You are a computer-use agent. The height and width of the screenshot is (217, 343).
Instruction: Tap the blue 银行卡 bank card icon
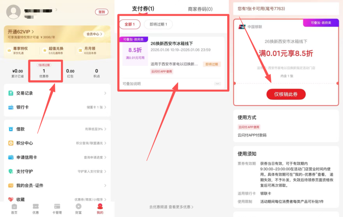click(10, 107)
